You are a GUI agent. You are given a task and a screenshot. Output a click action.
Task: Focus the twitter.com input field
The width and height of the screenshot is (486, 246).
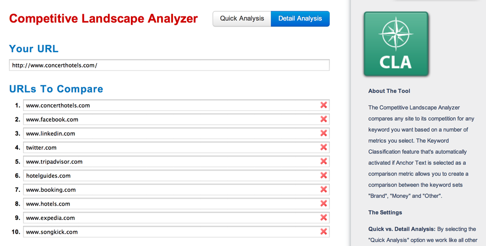(x=176, y=147)
